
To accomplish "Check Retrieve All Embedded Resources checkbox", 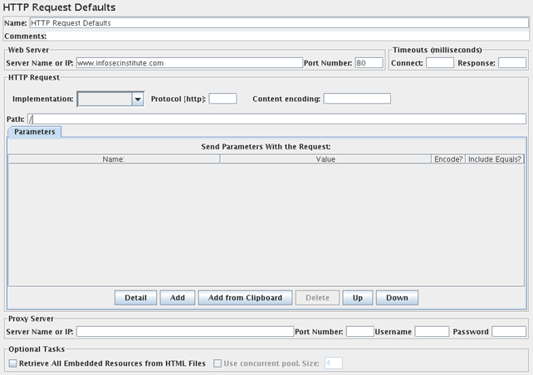I will click(x=12, y=363).
